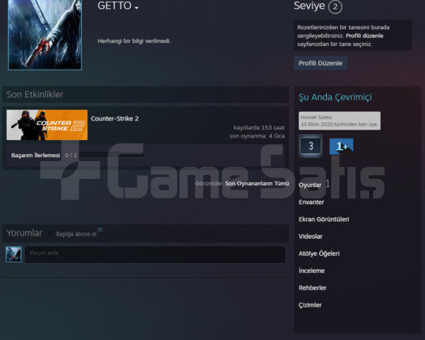
Task: Open the Counter-Strike 2 game banner
Action: (x=47, y=125)
